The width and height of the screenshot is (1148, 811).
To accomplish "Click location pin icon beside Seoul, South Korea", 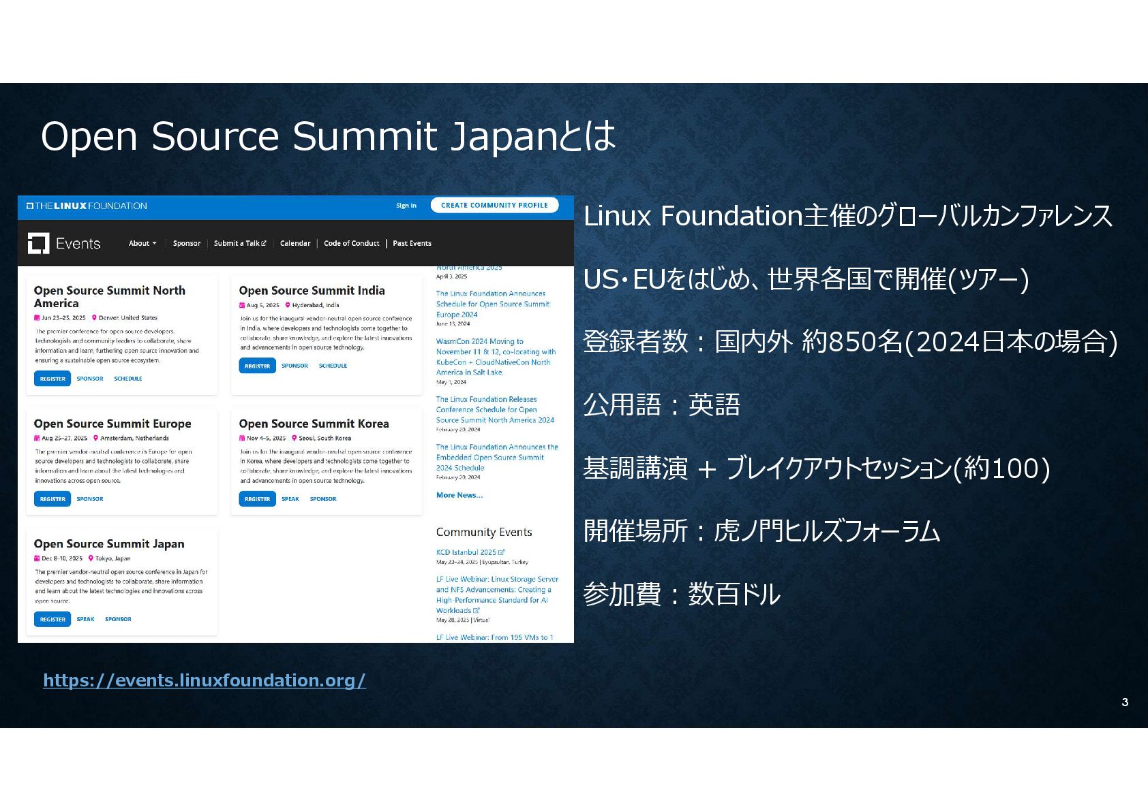I will 294,438.
